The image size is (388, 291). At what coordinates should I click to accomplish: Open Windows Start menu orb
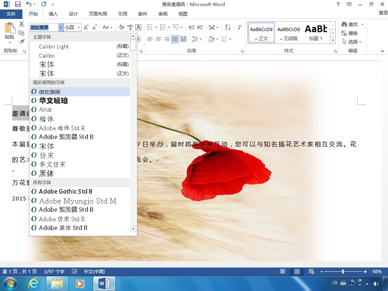tap(10, 283)
